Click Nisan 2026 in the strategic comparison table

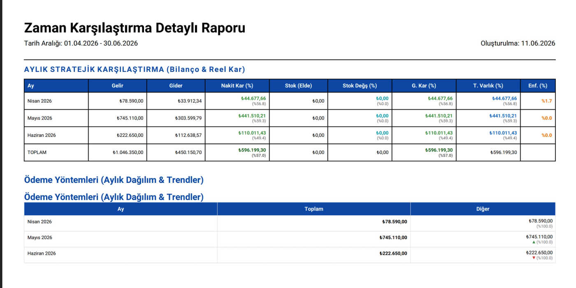(39, 101)
